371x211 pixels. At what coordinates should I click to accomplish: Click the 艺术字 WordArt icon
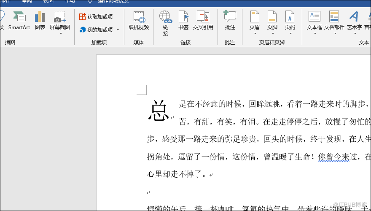click(354, 21)
